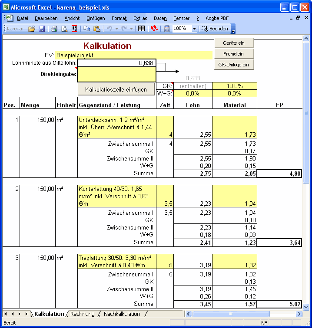The width and height of the screenshot is (312, 328).
Task: Restore the workbook window inside Excel
Action: (298, 18)
